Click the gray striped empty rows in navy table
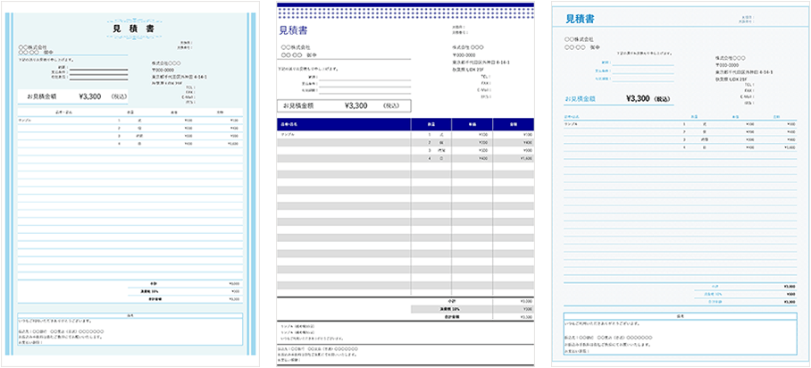Image resolution: width=811 pixels, height=368 pixels. [x=405, y=232]
